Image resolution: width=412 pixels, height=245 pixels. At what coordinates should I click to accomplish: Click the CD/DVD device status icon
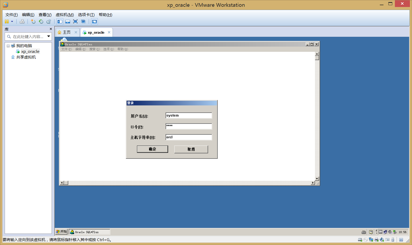coord(366,240)
